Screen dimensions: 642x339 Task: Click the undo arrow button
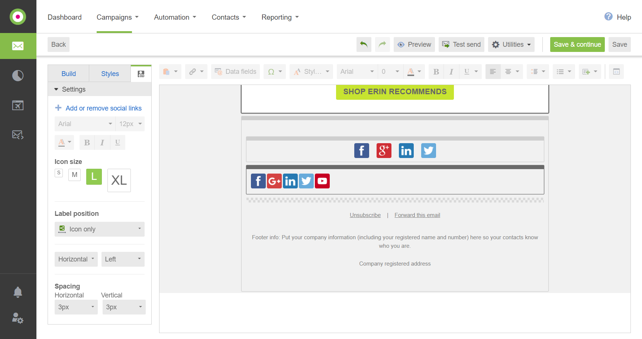point(364,45)
